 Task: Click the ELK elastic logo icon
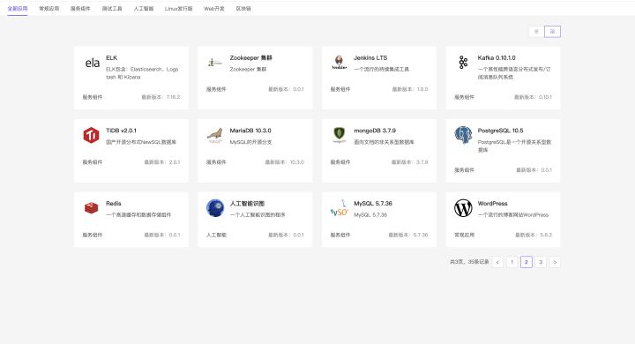[x=93, y=63]
